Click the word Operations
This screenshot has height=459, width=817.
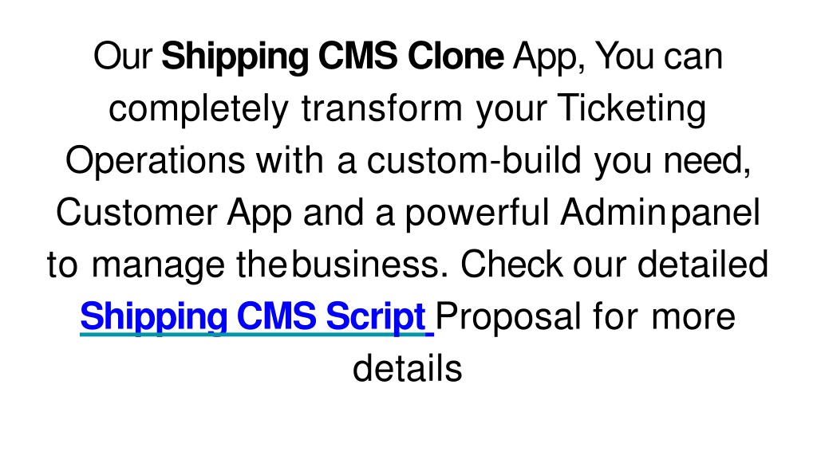pyautogui.click(x=156, y=160)
